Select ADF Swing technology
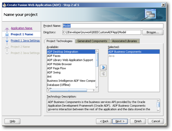The height and width of the screenshot is (131, 172). pos(71,73)
